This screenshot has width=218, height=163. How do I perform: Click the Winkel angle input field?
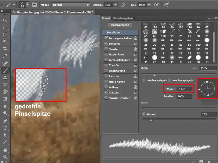(x=184, y=89)
